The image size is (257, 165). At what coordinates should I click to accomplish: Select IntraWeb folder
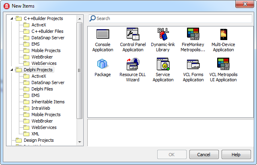click(37, 108)
